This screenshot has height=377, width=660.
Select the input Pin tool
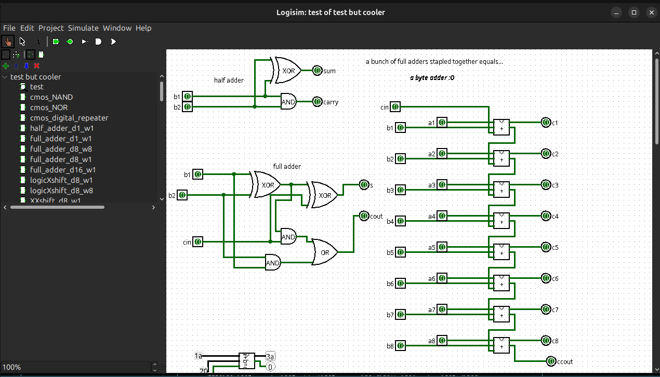(x=56, y=41)
